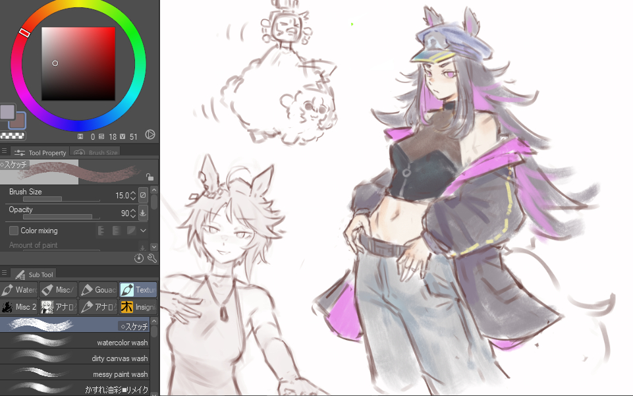Click the Brush Size dynamics icon

[144, 196]
